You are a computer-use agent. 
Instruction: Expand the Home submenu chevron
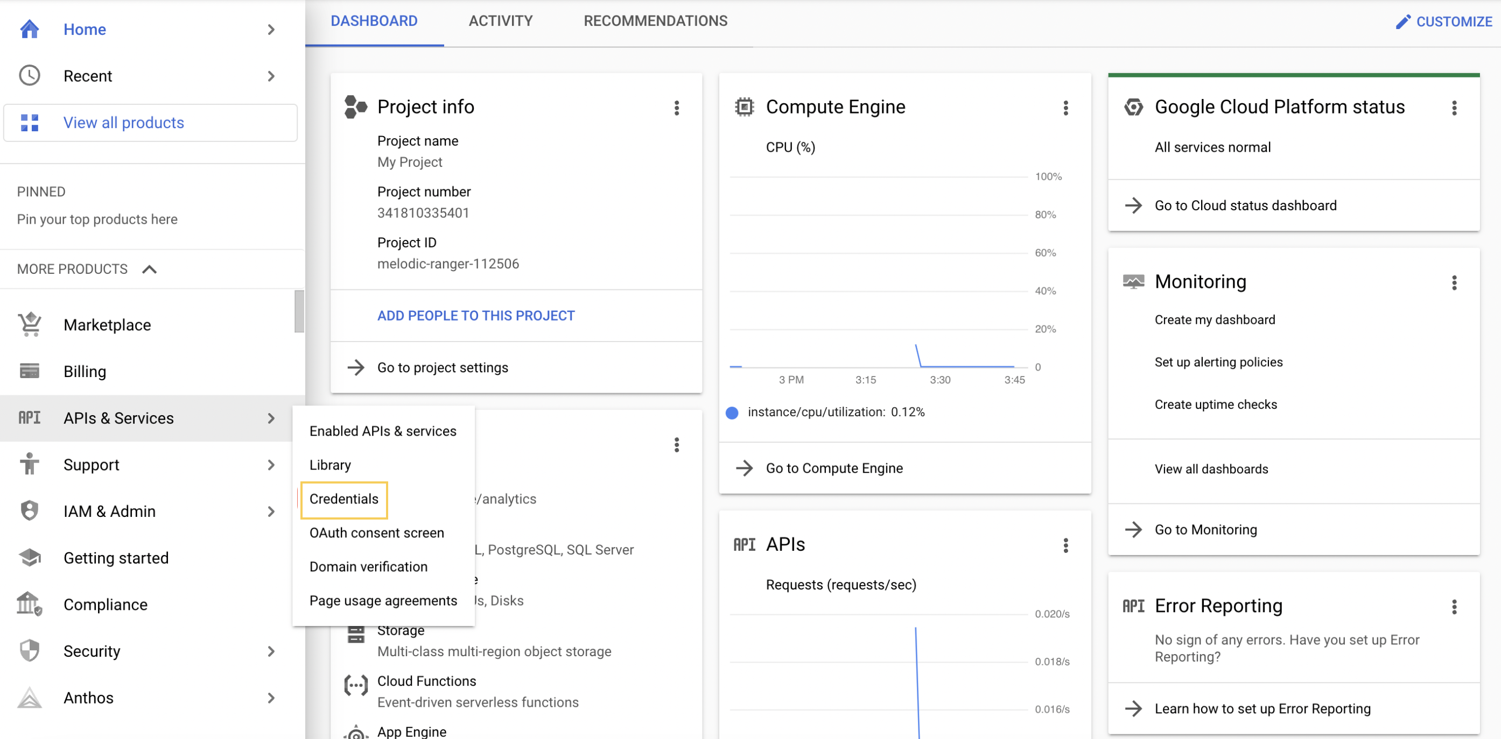(271, 29)
